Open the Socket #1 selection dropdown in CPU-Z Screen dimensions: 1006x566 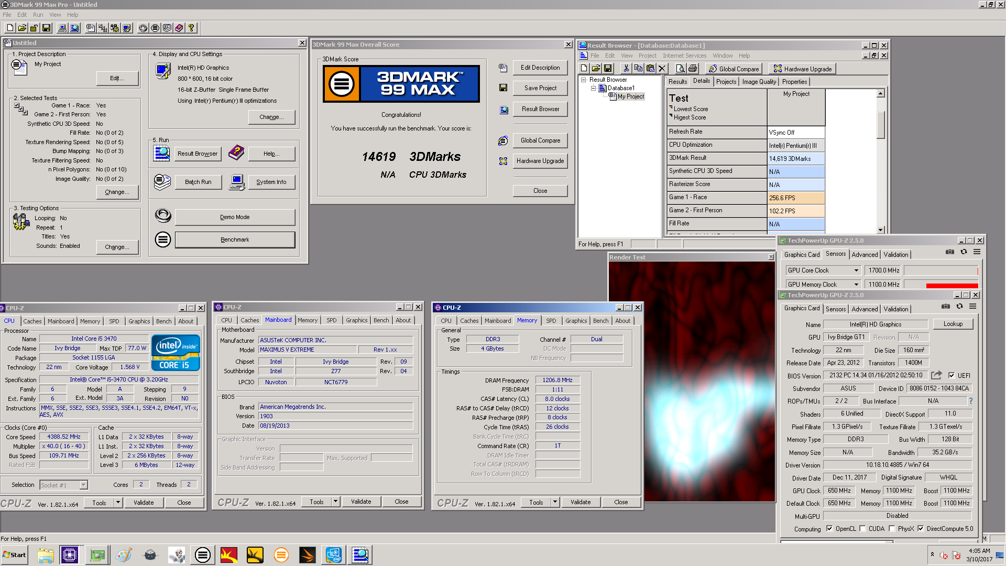83,485
